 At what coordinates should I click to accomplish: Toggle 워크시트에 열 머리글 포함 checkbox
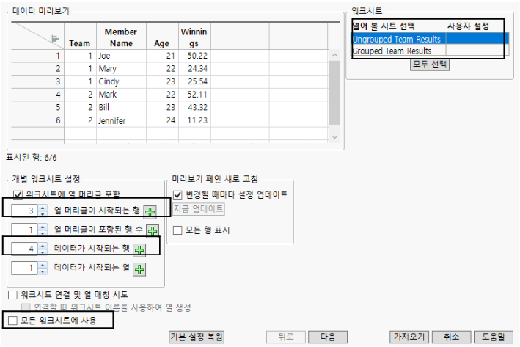[x=18, y=194]
